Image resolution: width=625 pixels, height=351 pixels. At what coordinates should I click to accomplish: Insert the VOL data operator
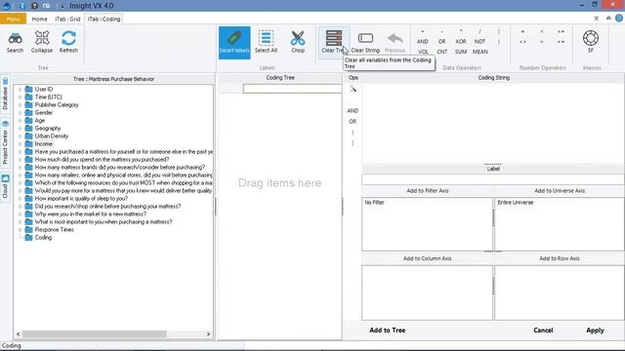(423, 52)
